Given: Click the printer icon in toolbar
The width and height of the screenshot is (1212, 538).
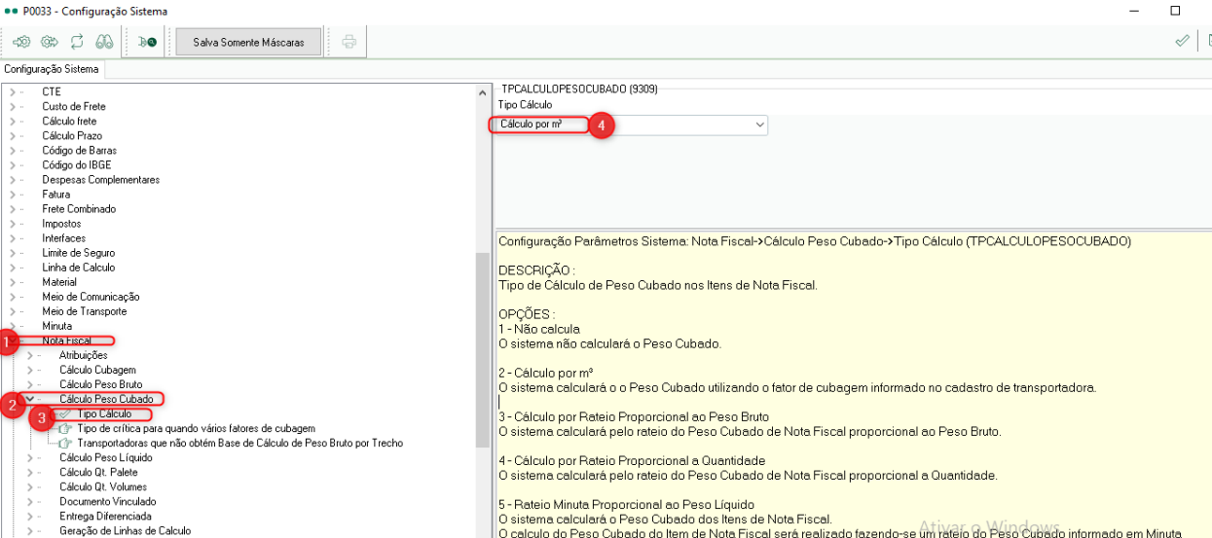Looking at the screenshot, I should click(349, 42).
